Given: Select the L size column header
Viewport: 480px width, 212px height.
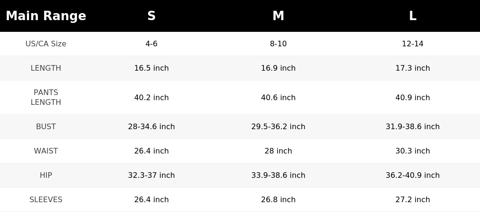Looking at the screenshot, I should click(412, 16).
